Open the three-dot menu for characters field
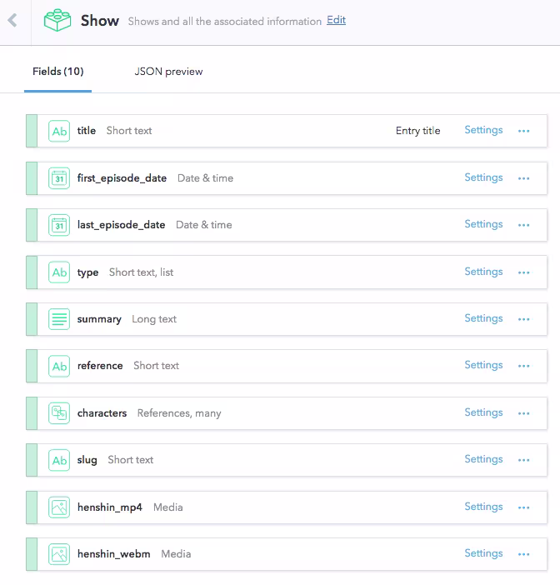This screenshot has width=560, height=585. (524, 413)
